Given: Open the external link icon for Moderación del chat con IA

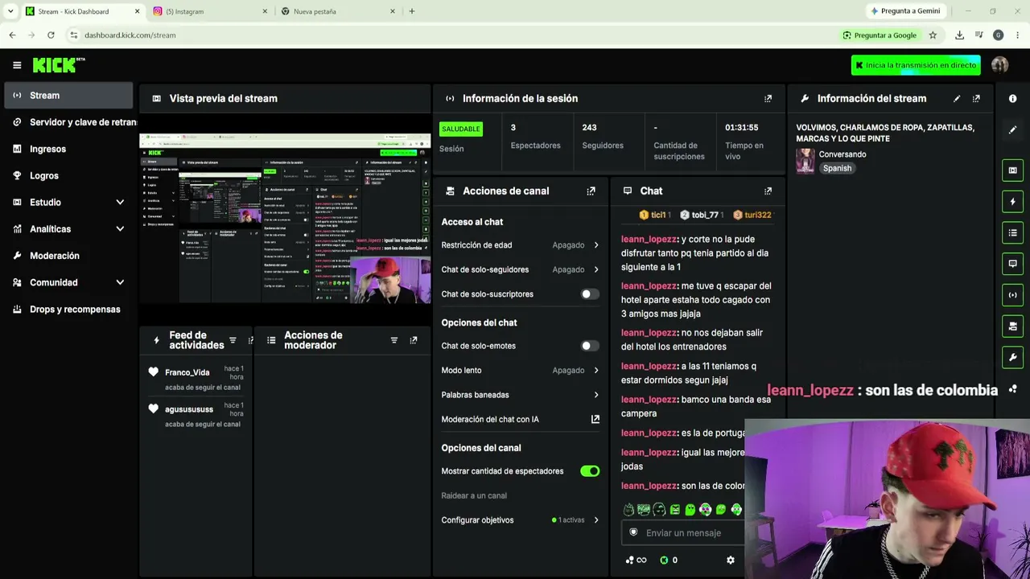Looking at the screenshot, I should (595, 419).
